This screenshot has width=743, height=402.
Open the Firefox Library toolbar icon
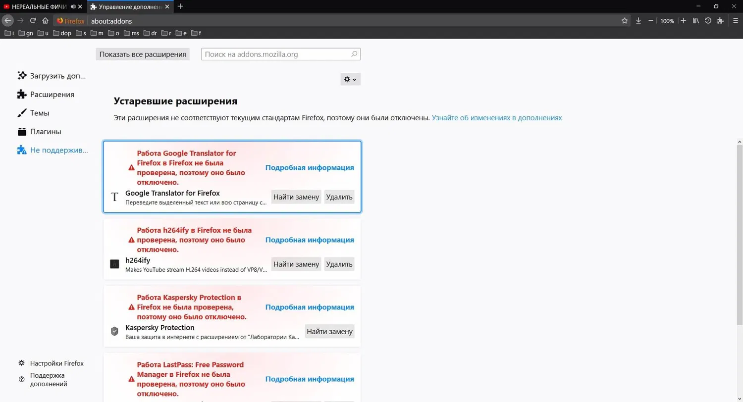tap(695, 21)
